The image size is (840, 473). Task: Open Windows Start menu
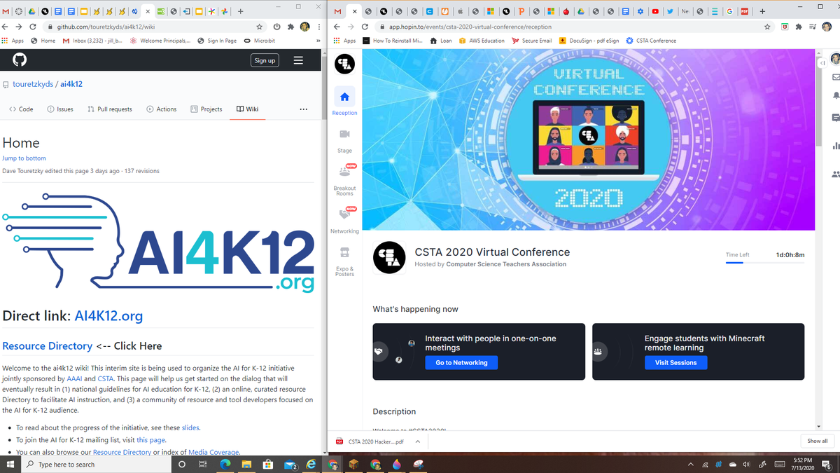click(x=10, y=464)
